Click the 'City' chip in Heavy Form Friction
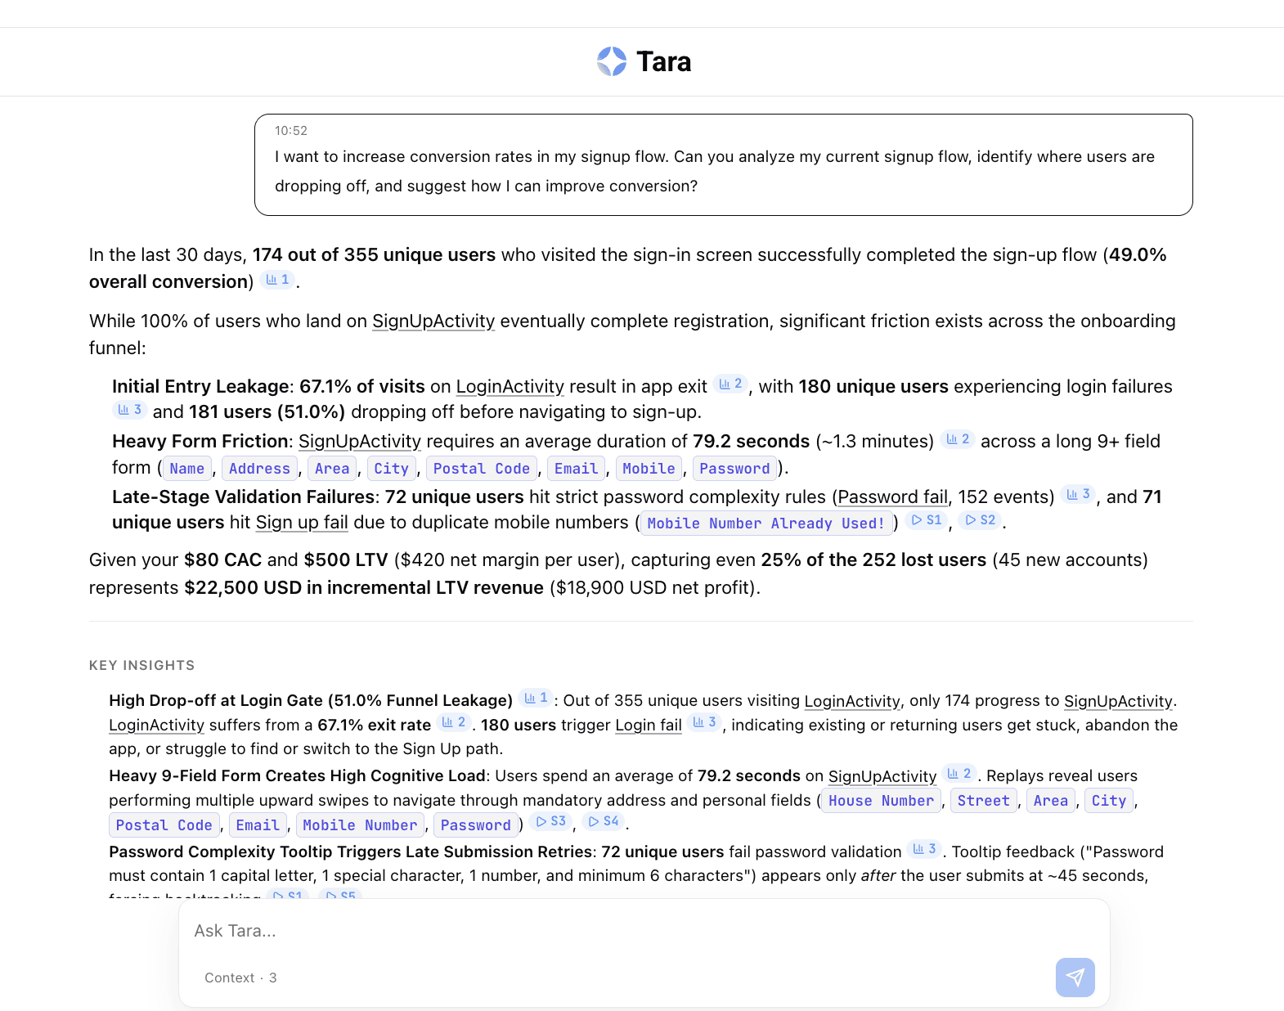 coord(391,469)
